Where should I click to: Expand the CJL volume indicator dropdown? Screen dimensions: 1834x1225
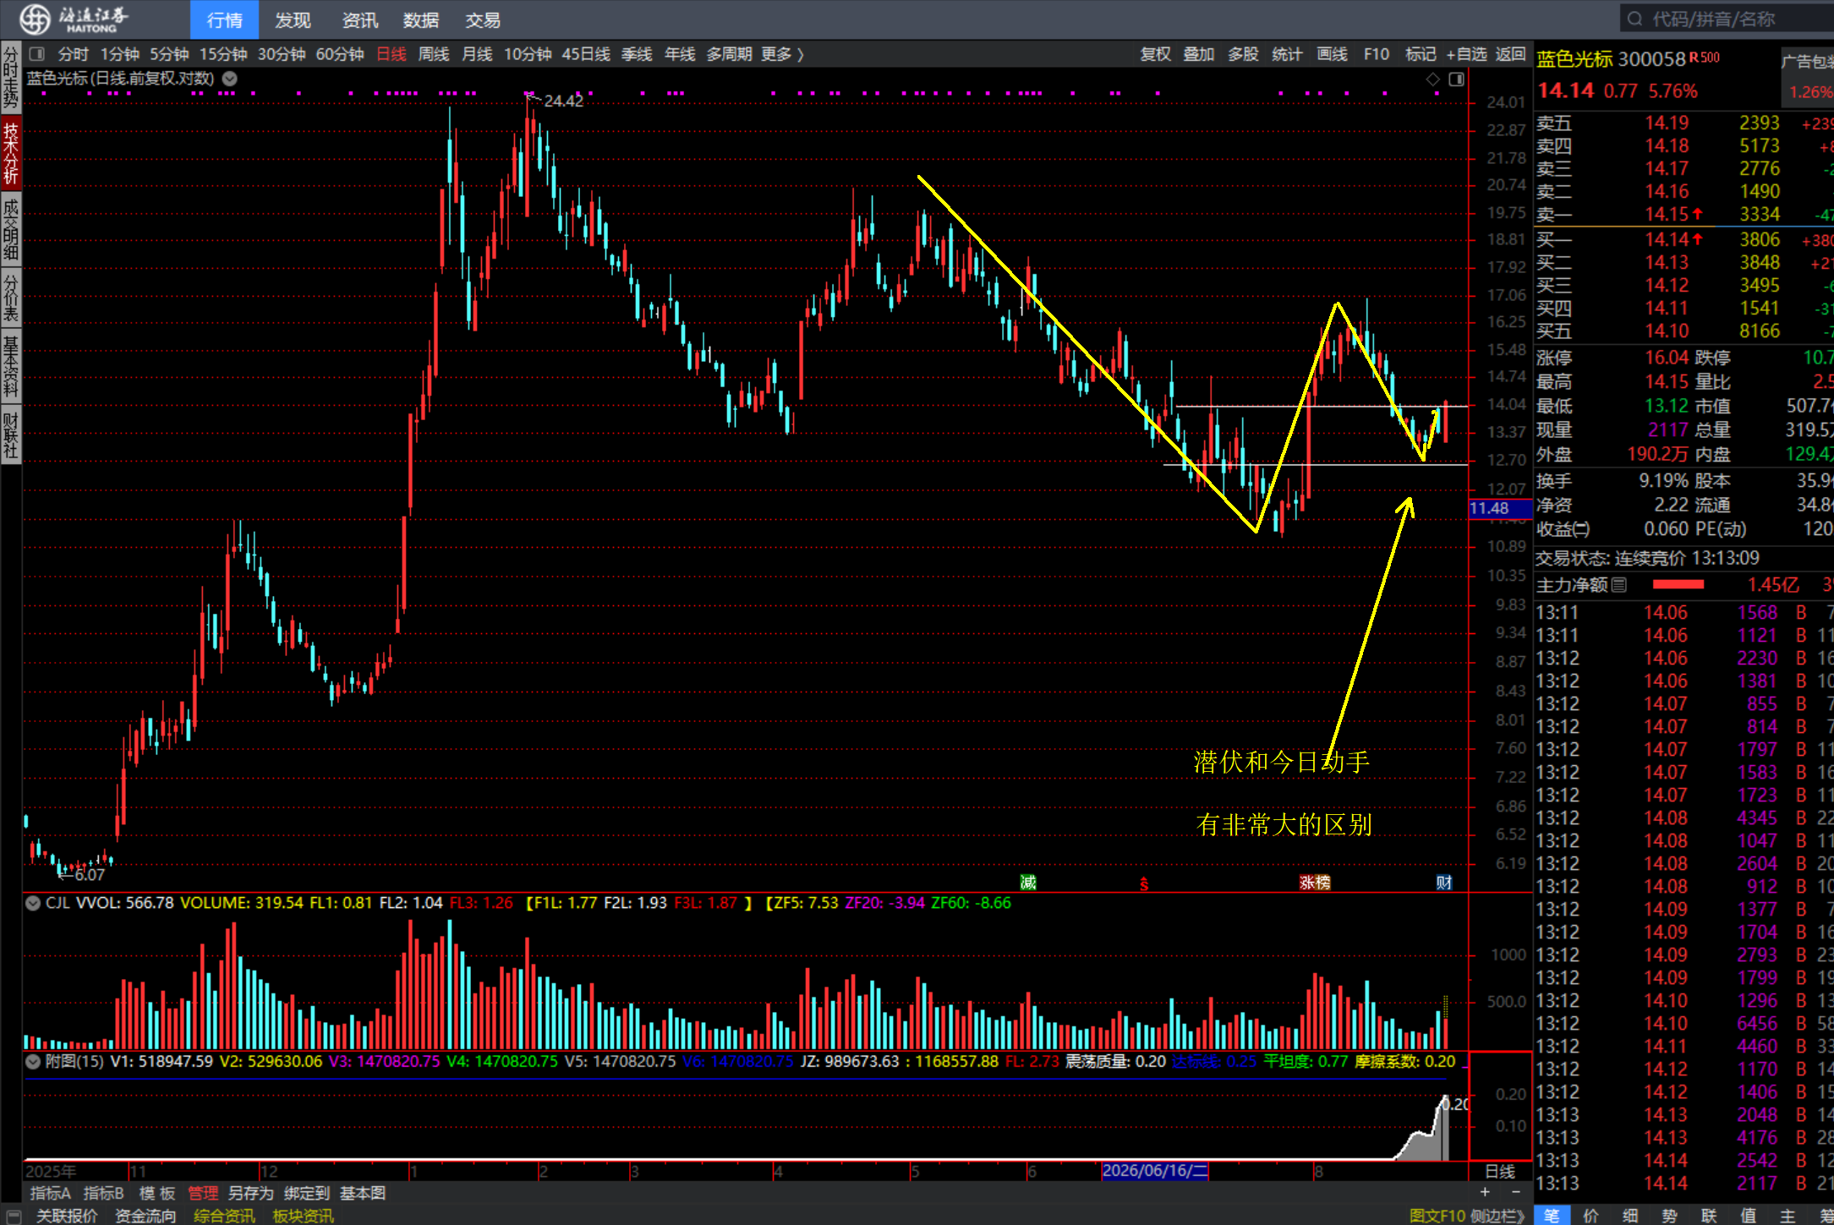coord(33,903)
